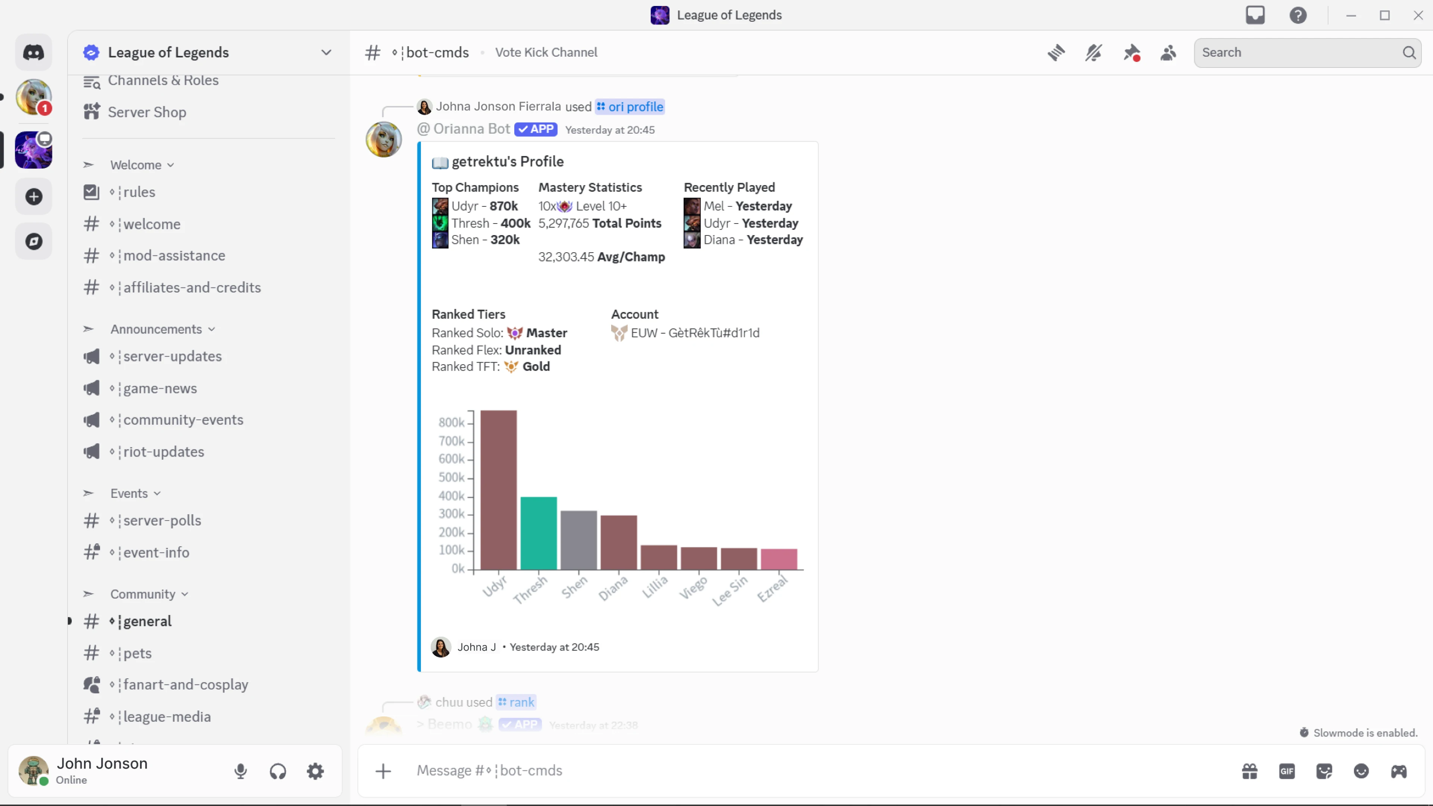Click the Search field

pyautogui.click(x=1296, y=52)
